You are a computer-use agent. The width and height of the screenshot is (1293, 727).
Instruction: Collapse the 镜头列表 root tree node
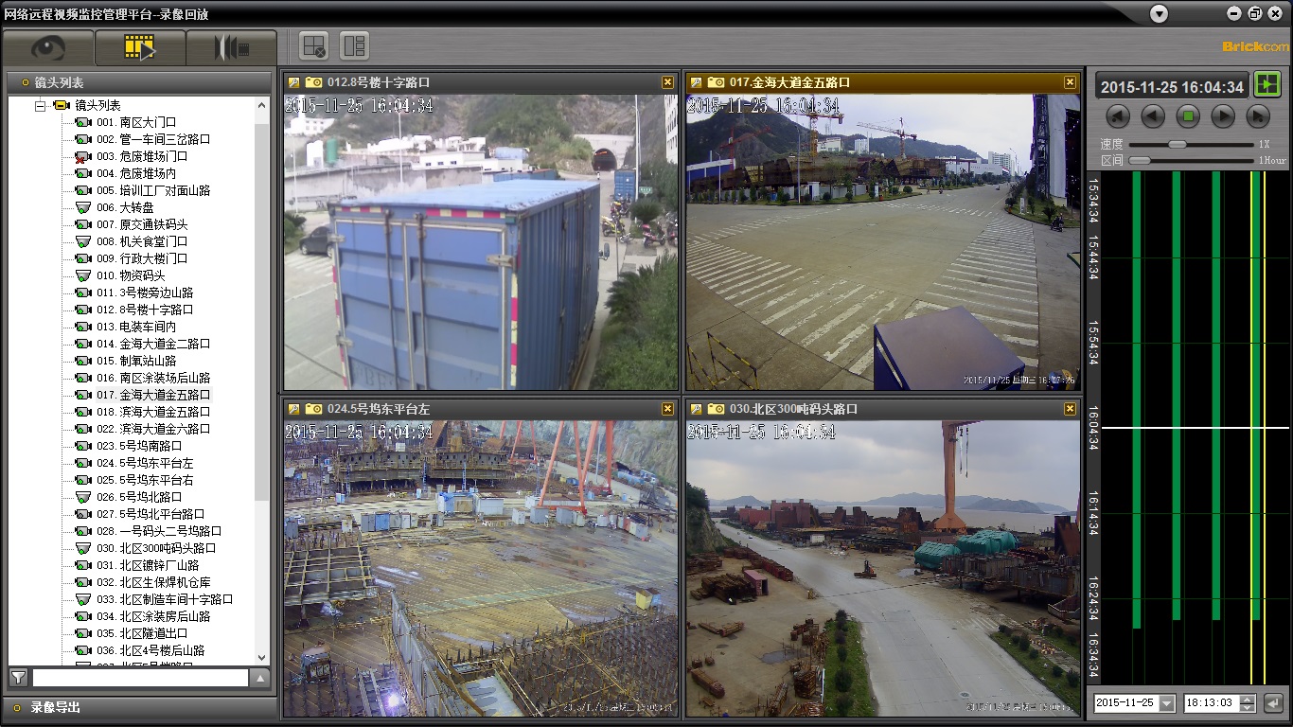click(41, 105)
